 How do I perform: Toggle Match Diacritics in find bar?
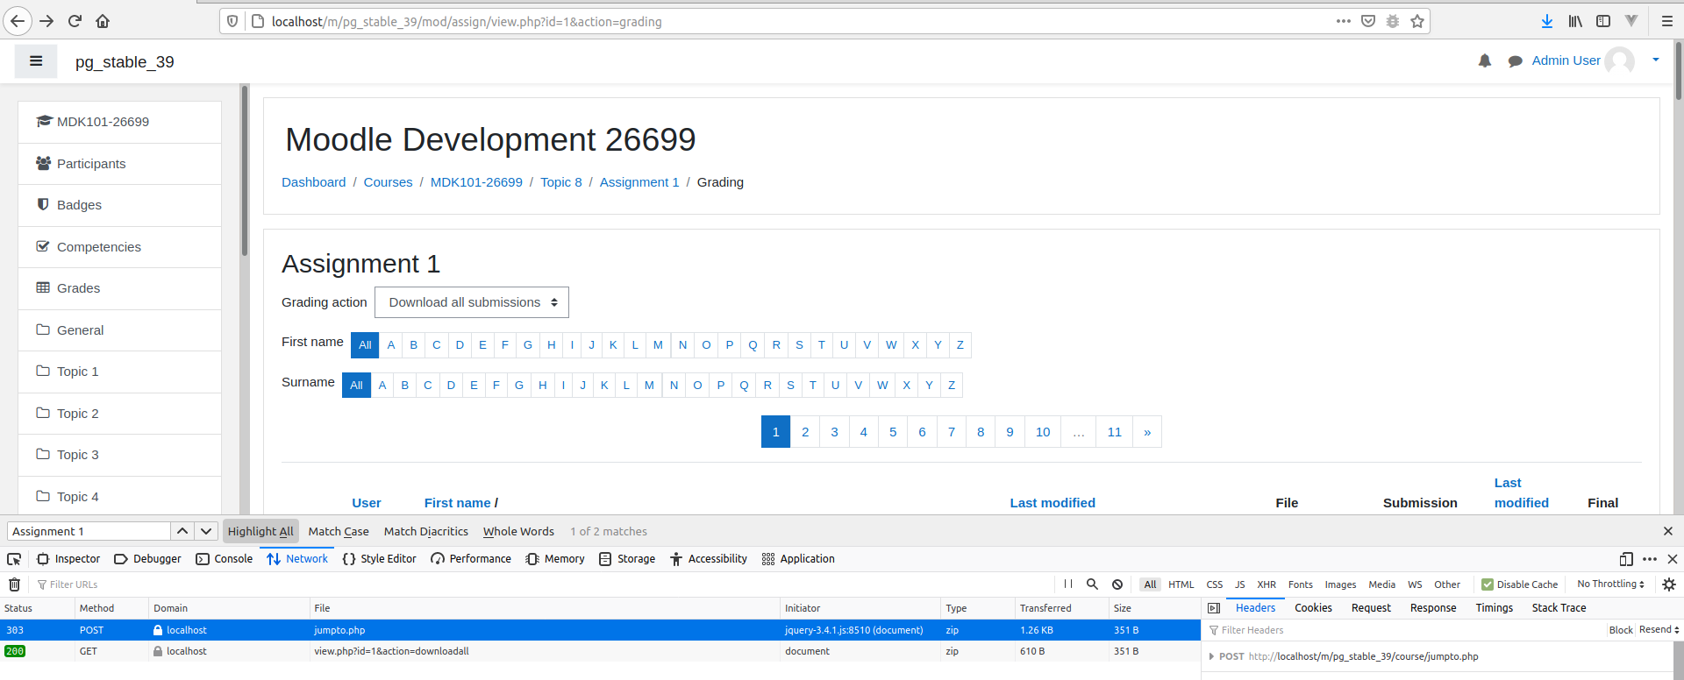coord(426,531)
